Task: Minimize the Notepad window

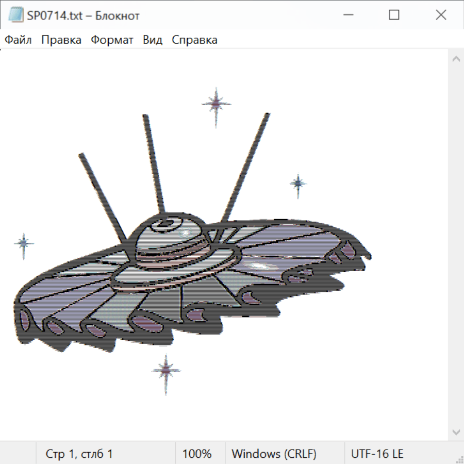Action: [x=346, y=15]
